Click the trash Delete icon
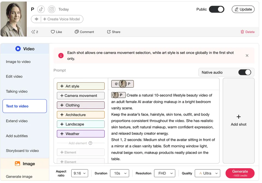The height and width of the screenshot is (183, 262). click(242, 32)
